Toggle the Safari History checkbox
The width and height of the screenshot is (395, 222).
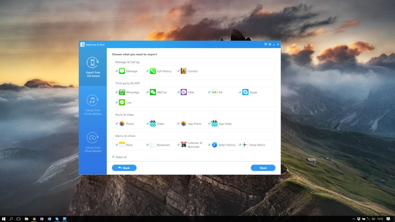pyautogui.click(x=209, y=145)
